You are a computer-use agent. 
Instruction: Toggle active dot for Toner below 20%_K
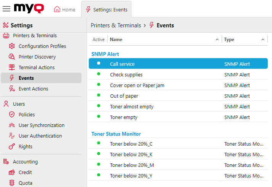[99, 154]
